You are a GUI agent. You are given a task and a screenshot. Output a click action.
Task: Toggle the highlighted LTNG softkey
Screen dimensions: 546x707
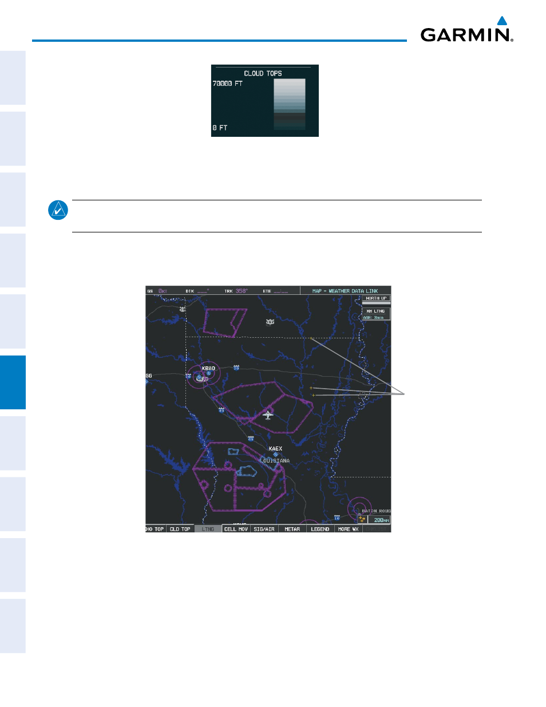(x=208, y=529)
